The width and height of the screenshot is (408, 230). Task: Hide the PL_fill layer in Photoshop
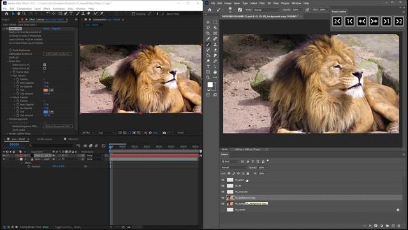click(222, 186)
